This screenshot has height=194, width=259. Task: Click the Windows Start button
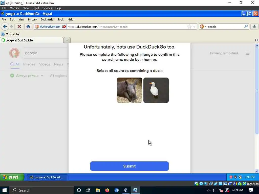coord(5,190)
